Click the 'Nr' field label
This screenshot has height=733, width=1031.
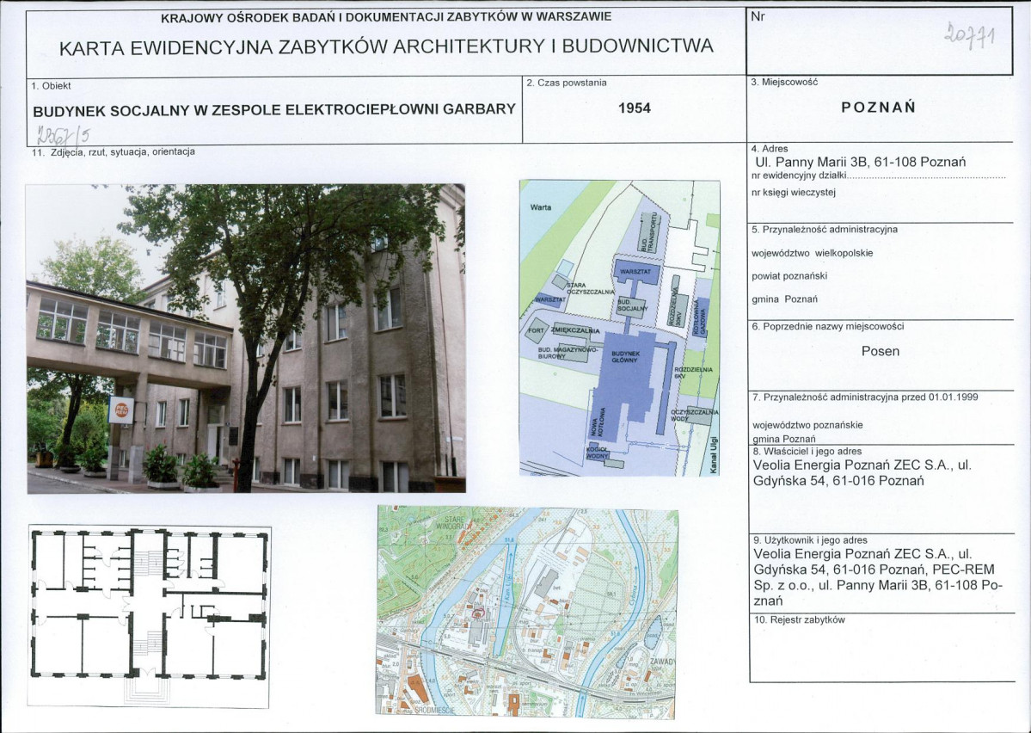[x=758, y=17]
